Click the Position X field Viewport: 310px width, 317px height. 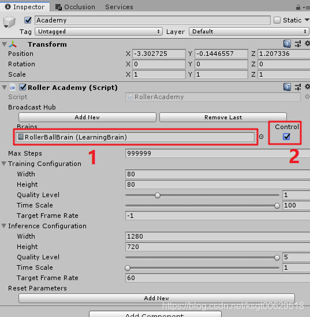159,54
